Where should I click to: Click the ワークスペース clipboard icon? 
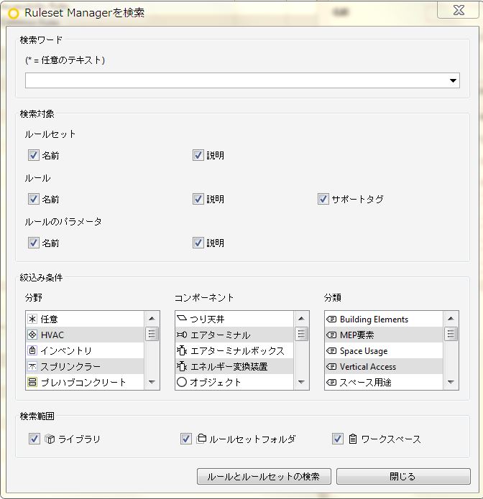(353, 439)
